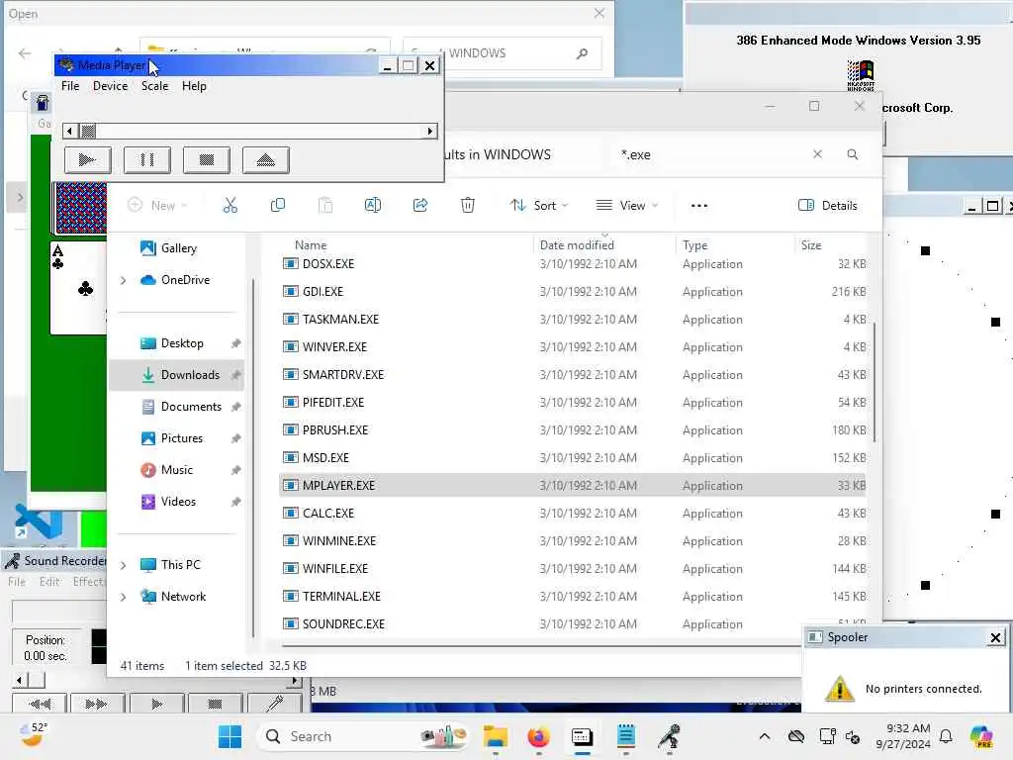Open See more ellipsis menu

tap(699, 206)
